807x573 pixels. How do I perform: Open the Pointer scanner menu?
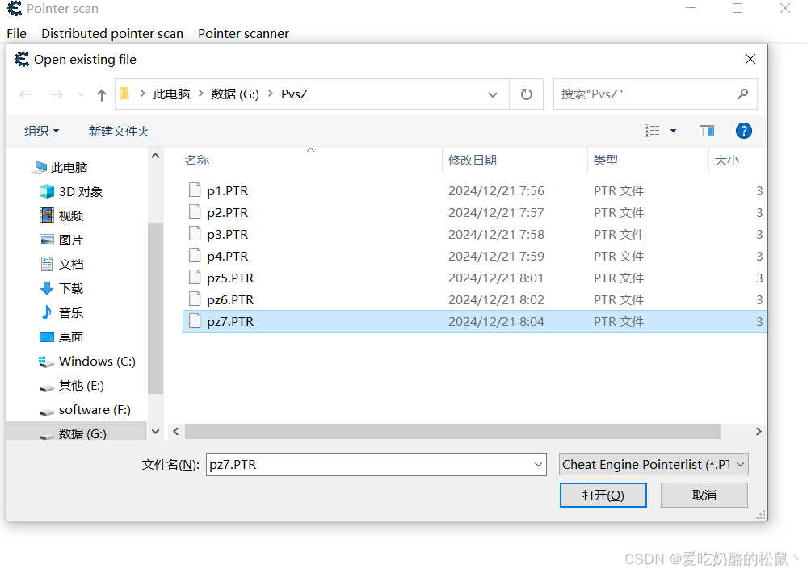tap(243, 33)
